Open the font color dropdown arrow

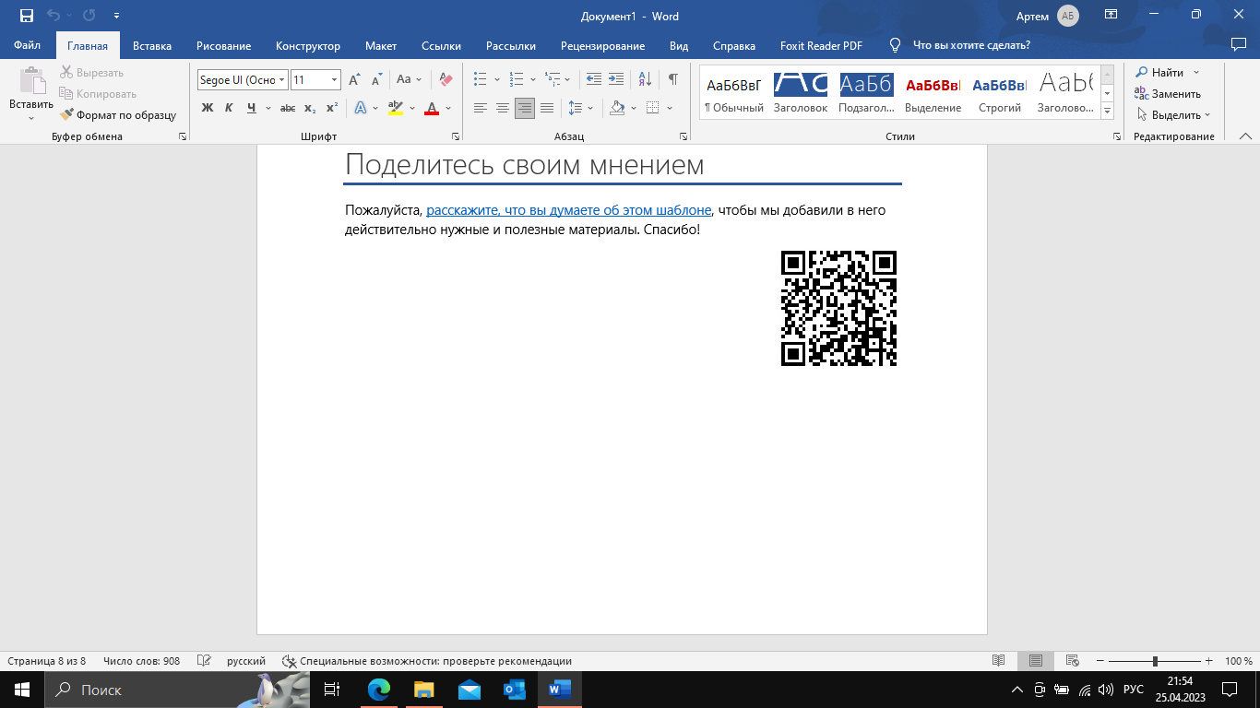click(x=448, y=108)
